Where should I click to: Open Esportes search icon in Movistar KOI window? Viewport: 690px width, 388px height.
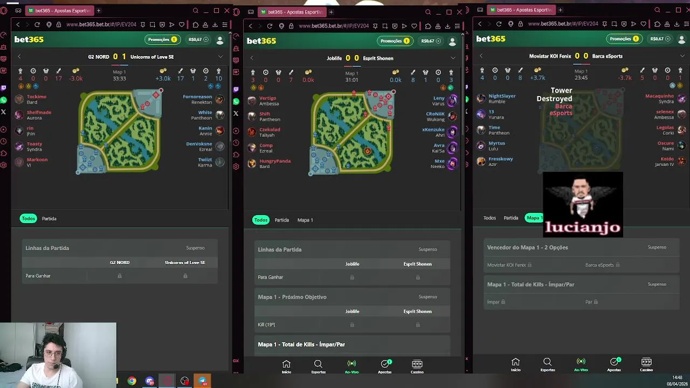coord(548,365)
